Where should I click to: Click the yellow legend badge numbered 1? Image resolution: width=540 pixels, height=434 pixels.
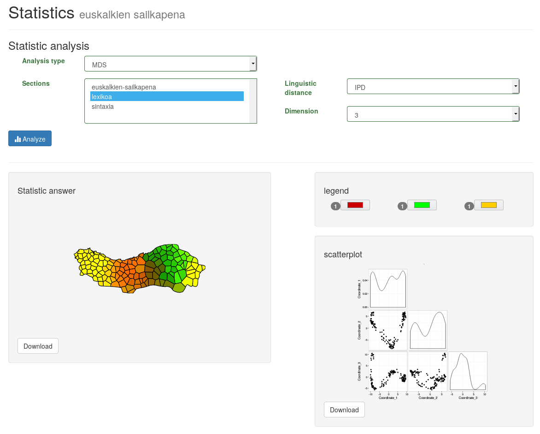[x=469, y=206]
